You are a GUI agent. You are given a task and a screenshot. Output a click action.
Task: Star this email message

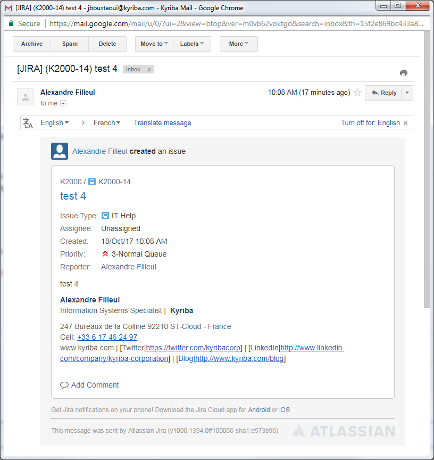pos(357,92)
